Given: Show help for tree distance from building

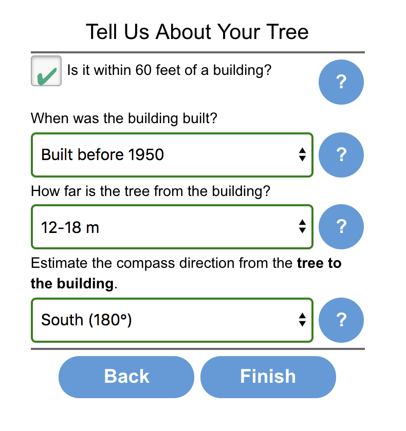Looking at the screenshot, I should (x=341, y=226).
